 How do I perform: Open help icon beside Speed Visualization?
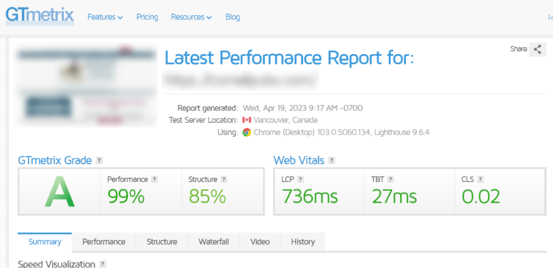pyautogui.click(x=103, y=264)
